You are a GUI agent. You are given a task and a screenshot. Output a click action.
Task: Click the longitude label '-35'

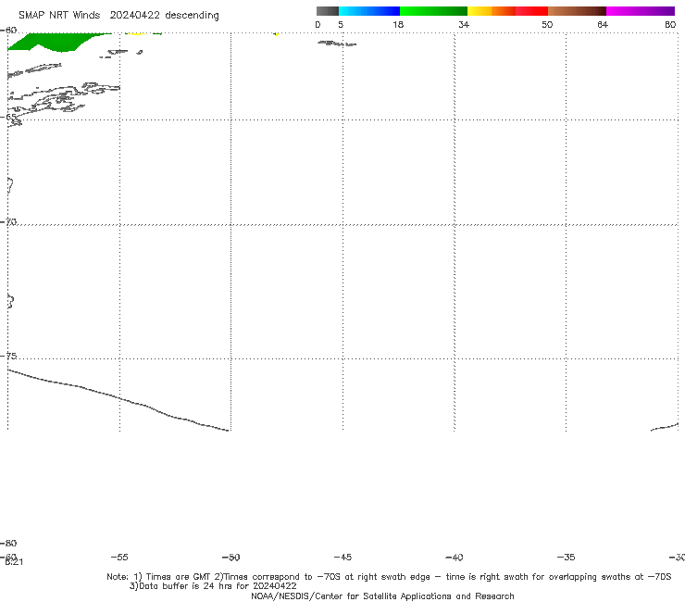coord(567,558)
